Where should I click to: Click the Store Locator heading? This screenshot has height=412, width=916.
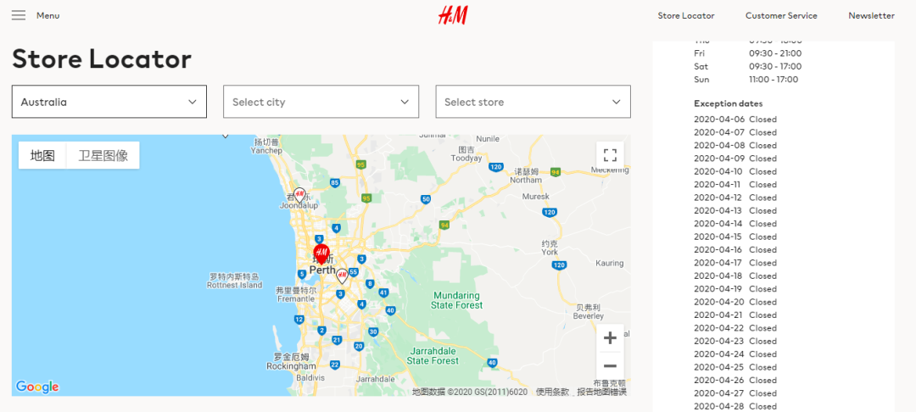pyautogui.click(x=102, y=59)
